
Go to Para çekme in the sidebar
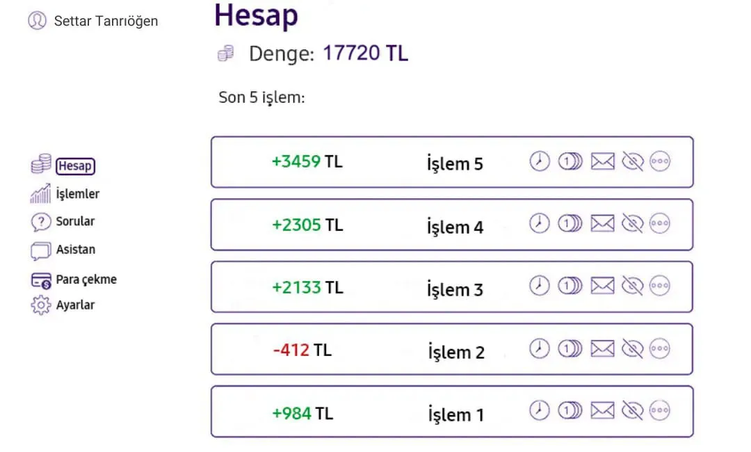pyautogui.click(x=86, y=280)
